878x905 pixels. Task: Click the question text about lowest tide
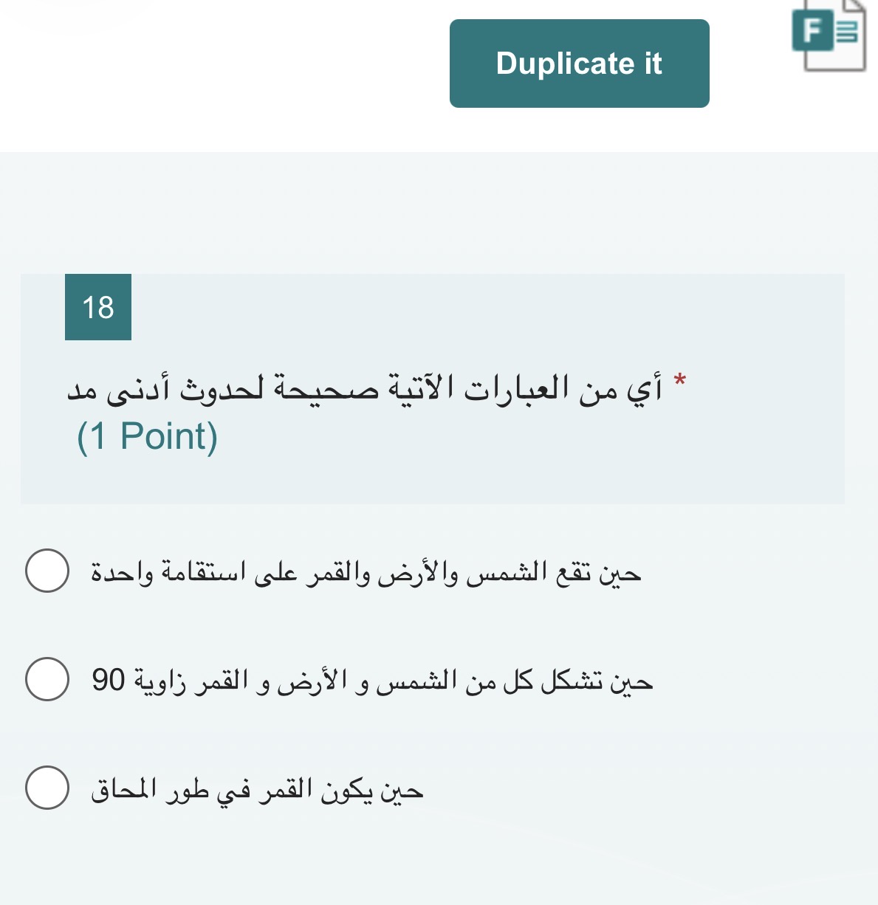coord(365,388)
